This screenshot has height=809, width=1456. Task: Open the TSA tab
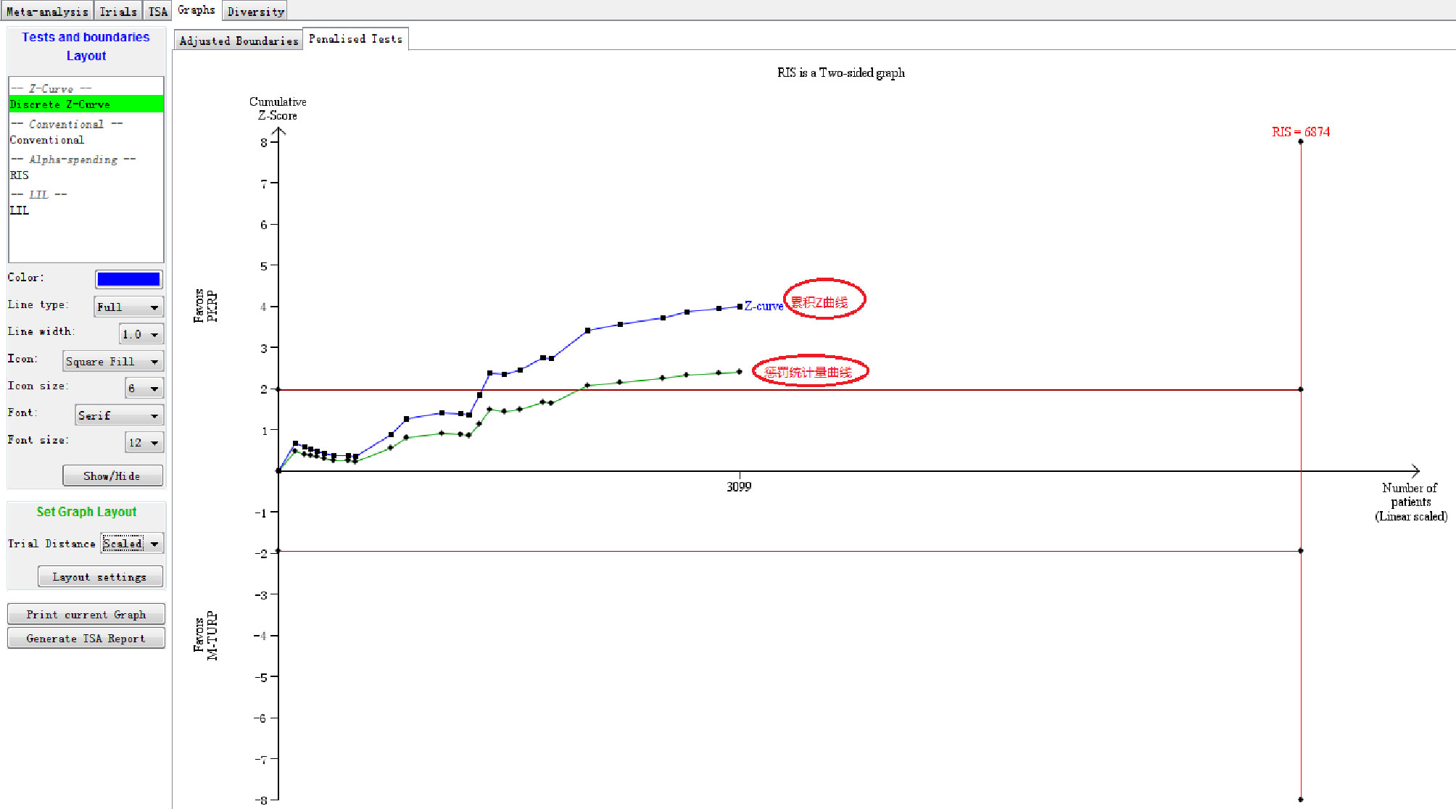157,11
